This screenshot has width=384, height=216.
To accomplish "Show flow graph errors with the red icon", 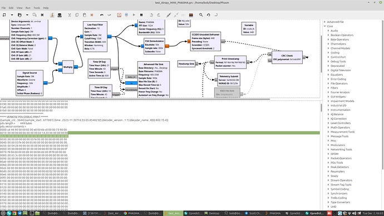I will coord(119,15).
